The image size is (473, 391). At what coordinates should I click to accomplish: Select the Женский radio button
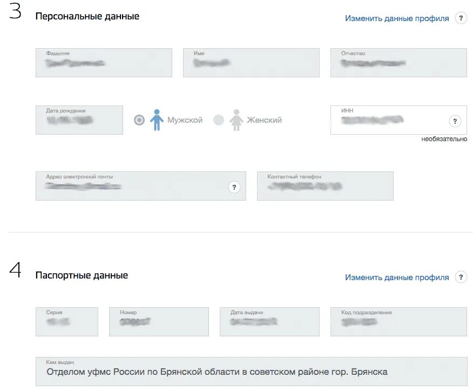click(x=219, y=120)
